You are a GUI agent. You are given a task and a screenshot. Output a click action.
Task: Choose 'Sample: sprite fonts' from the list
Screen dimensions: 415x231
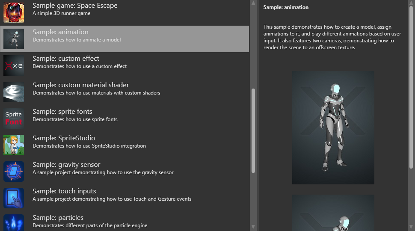pyautogui.click(x=62, y=112)
